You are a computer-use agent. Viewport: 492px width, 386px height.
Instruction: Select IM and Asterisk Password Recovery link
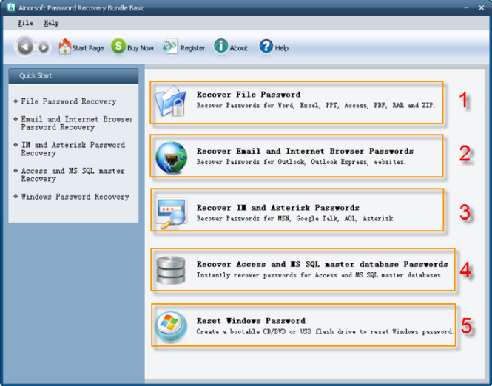coord(73,149)
